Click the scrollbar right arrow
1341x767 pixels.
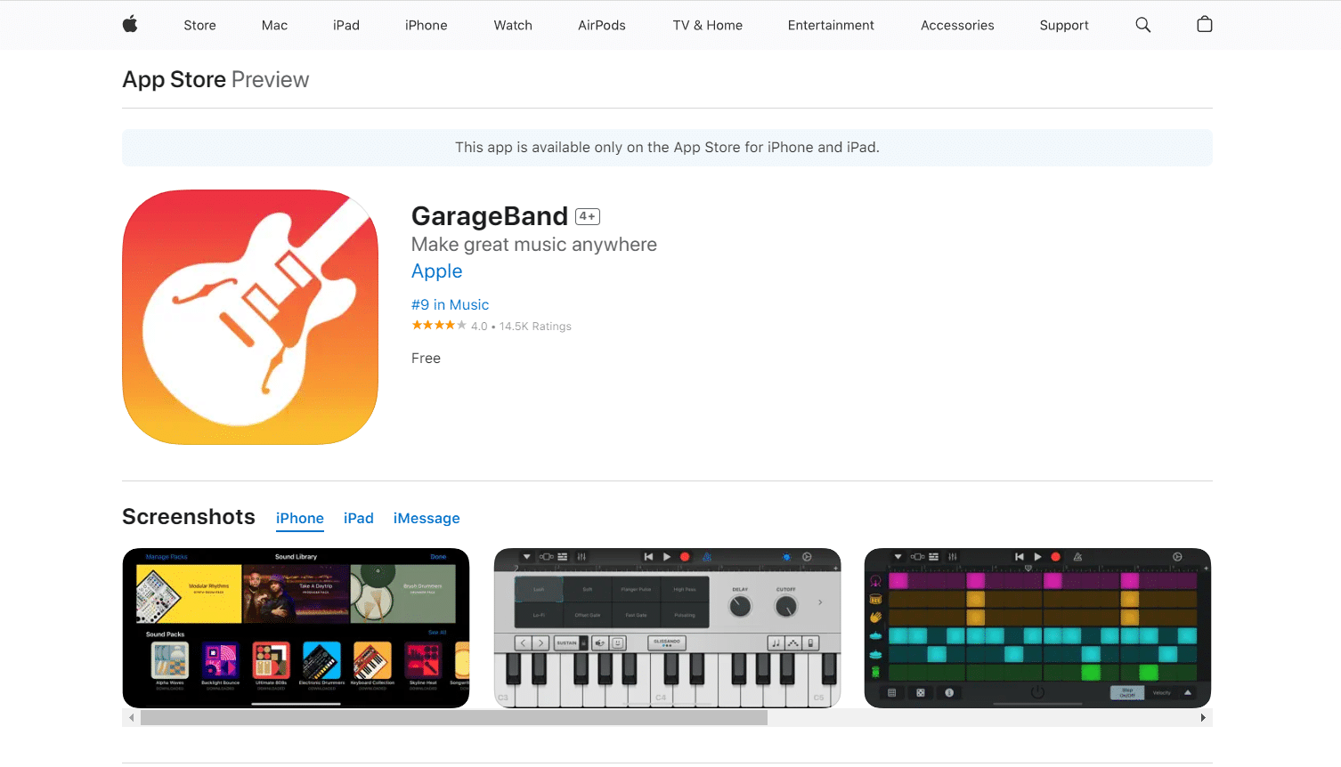tap(1203, 717)
